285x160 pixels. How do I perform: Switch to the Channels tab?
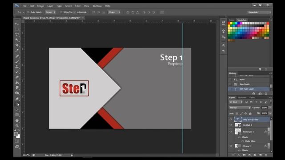(242, 98)
